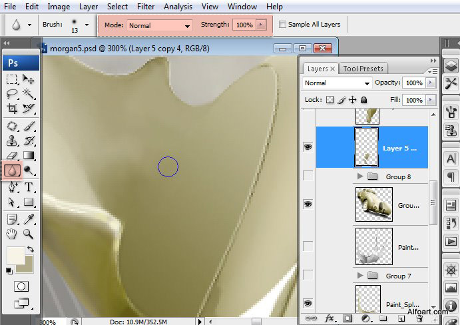Select the Blur tool in the toolbox
This screenshot has height=325, width=460.
(x=12, y=170)
